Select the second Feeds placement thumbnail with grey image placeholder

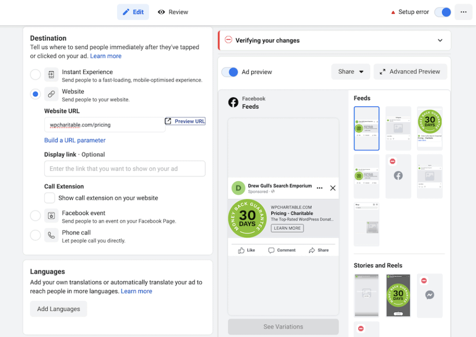click(x=398, y=128)
